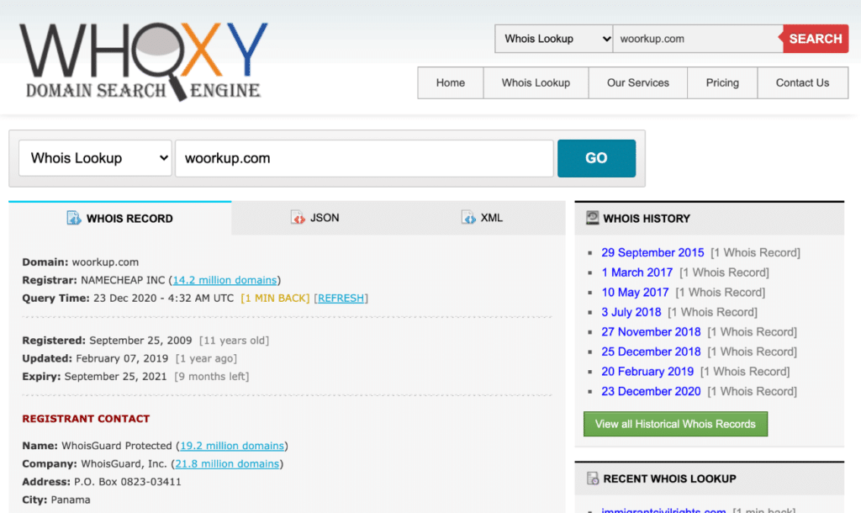Click the header woorkup.com search field
The height and width of the screenshot is (513, 861).
697,39
